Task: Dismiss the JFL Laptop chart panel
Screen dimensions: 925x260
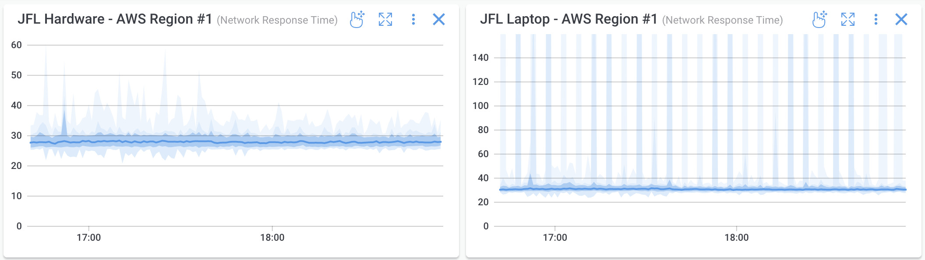Action: coord(901,19)
